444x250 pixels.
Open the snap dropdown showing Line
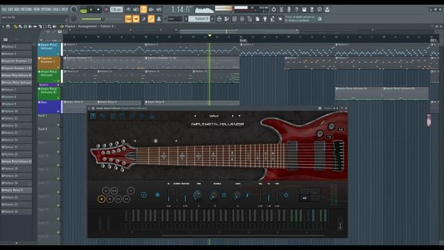pyautogui.click(x=175, y=19)
